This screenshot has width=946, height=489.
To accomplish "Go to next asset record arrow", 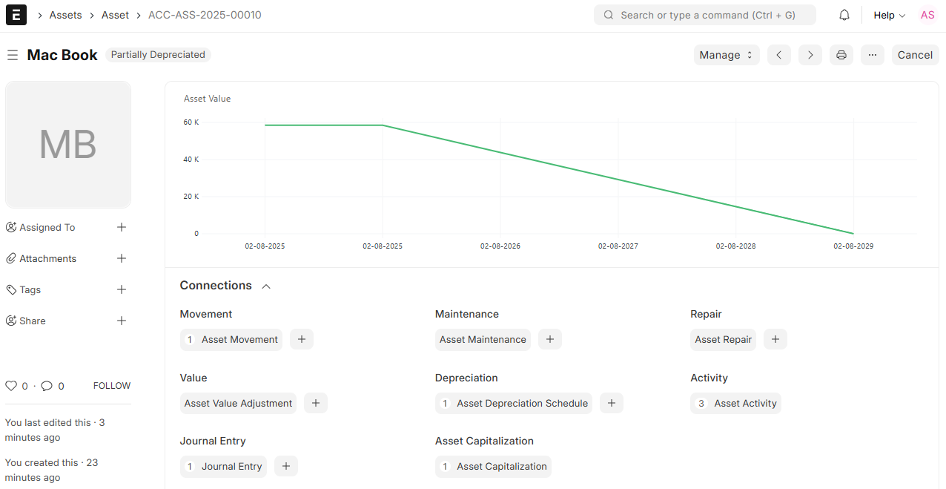I will [x=810, y=55].
